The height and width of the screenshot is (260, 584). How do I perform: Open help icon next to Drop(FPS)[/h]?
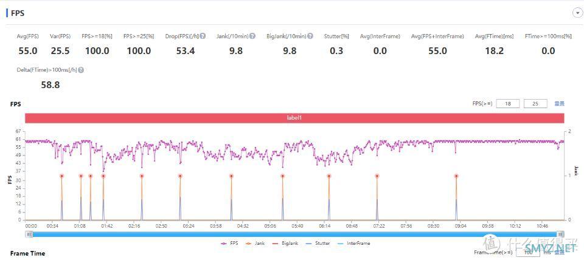[x=203, y=36]
